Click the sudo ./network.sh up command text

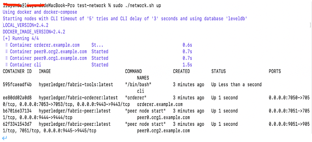click(x=137, y=5)
